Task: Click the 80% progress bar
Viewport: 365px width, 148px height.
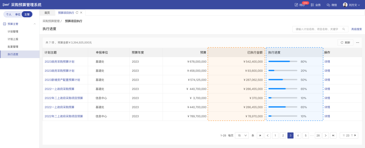Action: coord(283,62)
